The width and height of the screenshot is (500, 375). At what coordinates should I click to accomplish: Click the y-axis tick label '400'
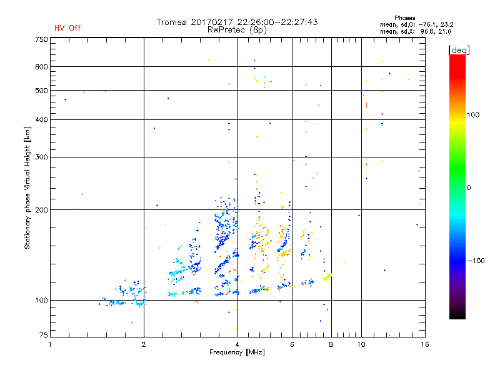[x=41, y=119]
